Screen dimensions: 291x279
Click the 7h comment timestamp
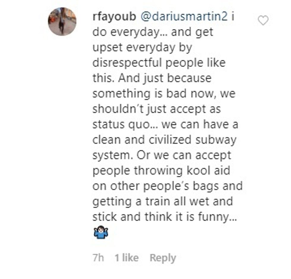click(98, 258)
